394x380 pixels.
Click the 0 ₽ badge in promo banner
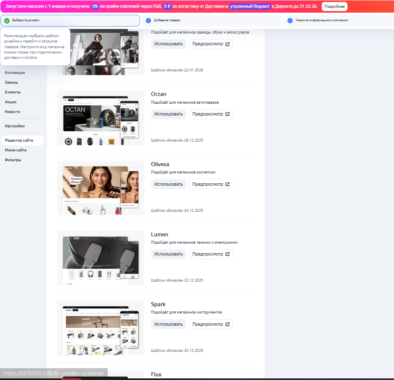[x=167, y=6]
